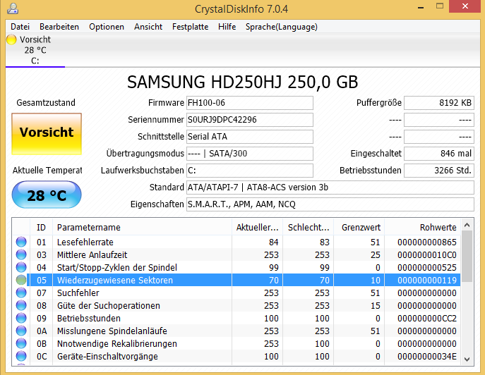485x375 pixels.
Task: Click the Eingeschaltet field 846 mal
Action: (439, 154)
